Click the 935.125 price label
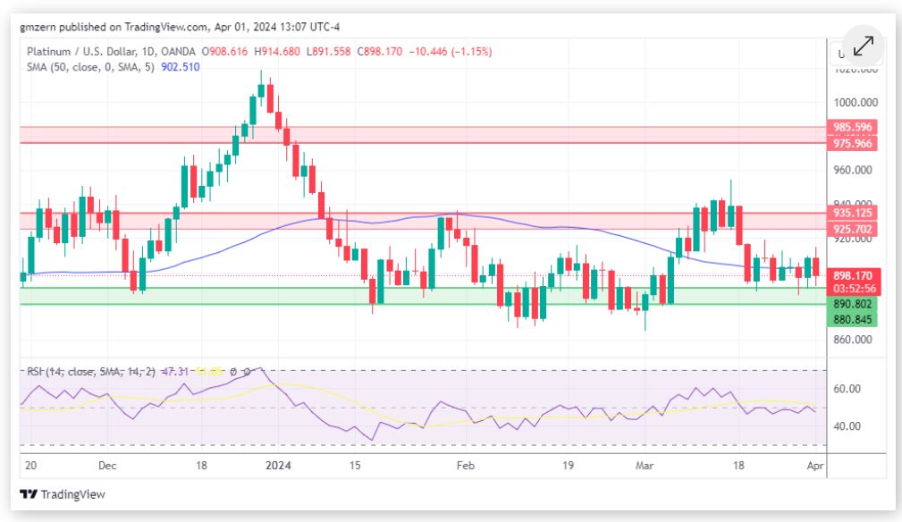The width and height of the screenshot is (902, 522). [x=852, y=214]
